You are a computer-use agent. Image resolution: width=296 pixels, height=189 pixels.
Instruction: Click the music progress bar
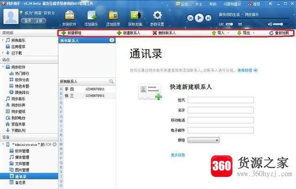click(x=254, y=18)
